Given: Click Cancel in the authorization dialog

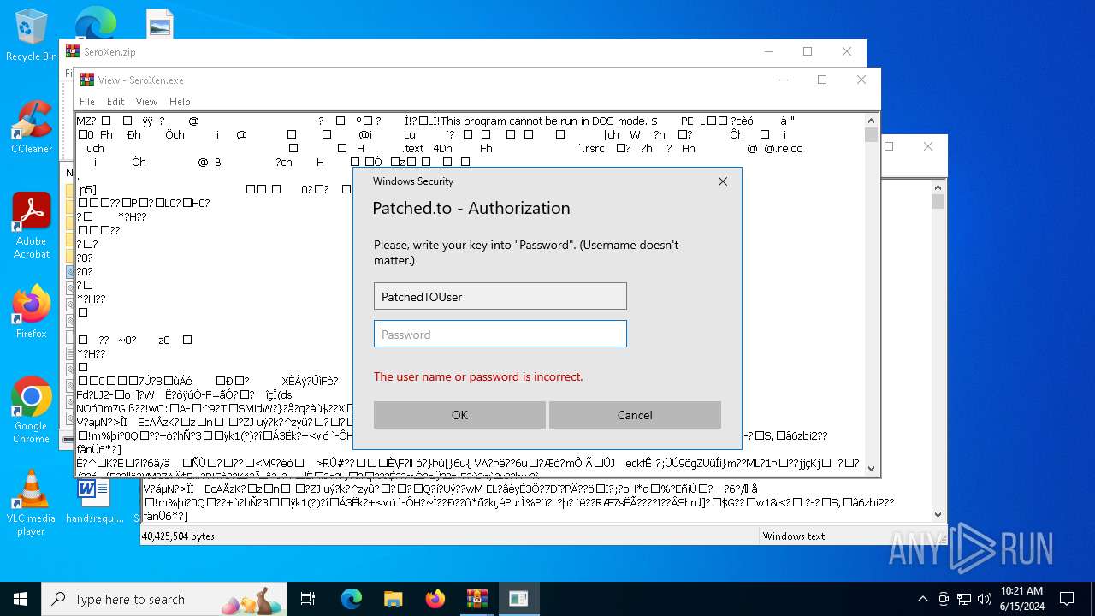Looking at the screenshot, I should [635, 415].
